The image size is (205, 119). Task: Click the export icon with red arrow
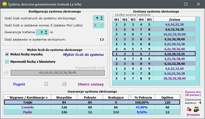(189, 109)
